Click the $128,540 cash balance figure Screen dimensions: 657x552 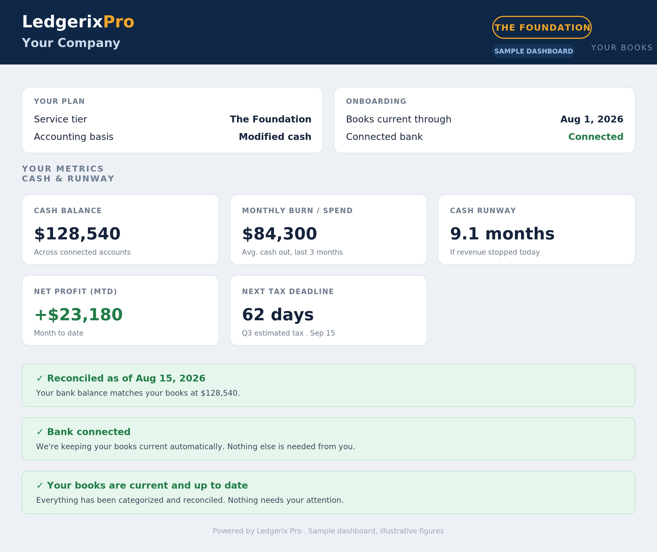(x=77, y=234)
